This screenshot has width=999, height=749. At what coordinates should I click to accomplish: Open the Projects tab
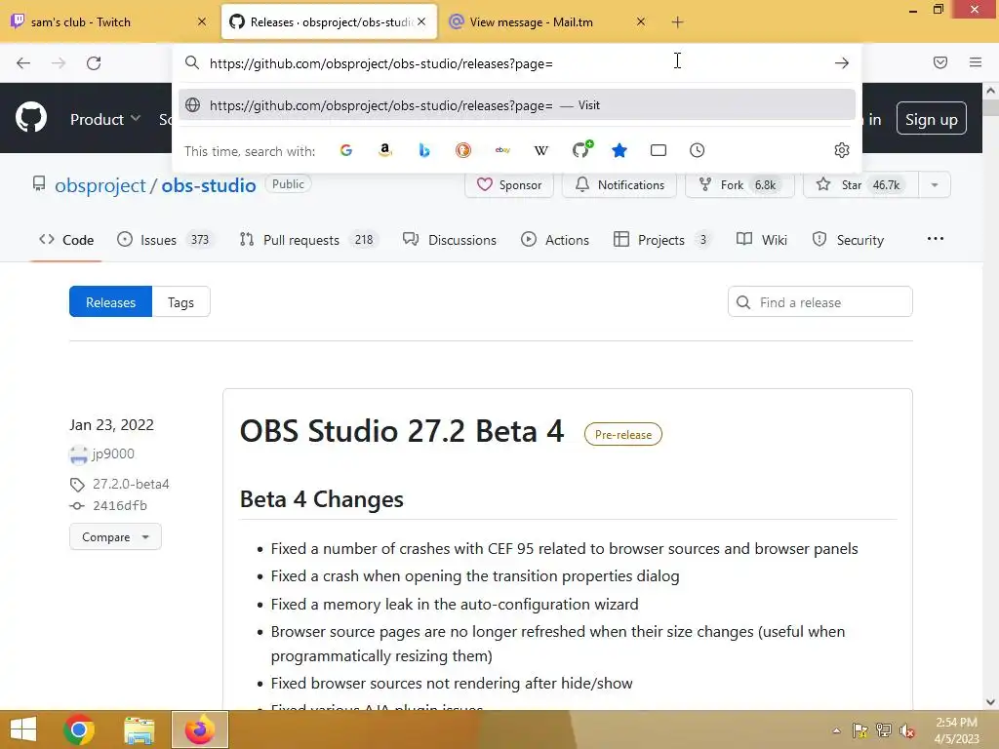(x=662, y=240)
